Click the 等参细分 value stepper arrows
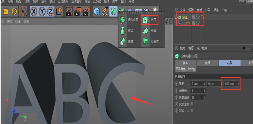Screen dimensions: 253x124 (205, 98)
